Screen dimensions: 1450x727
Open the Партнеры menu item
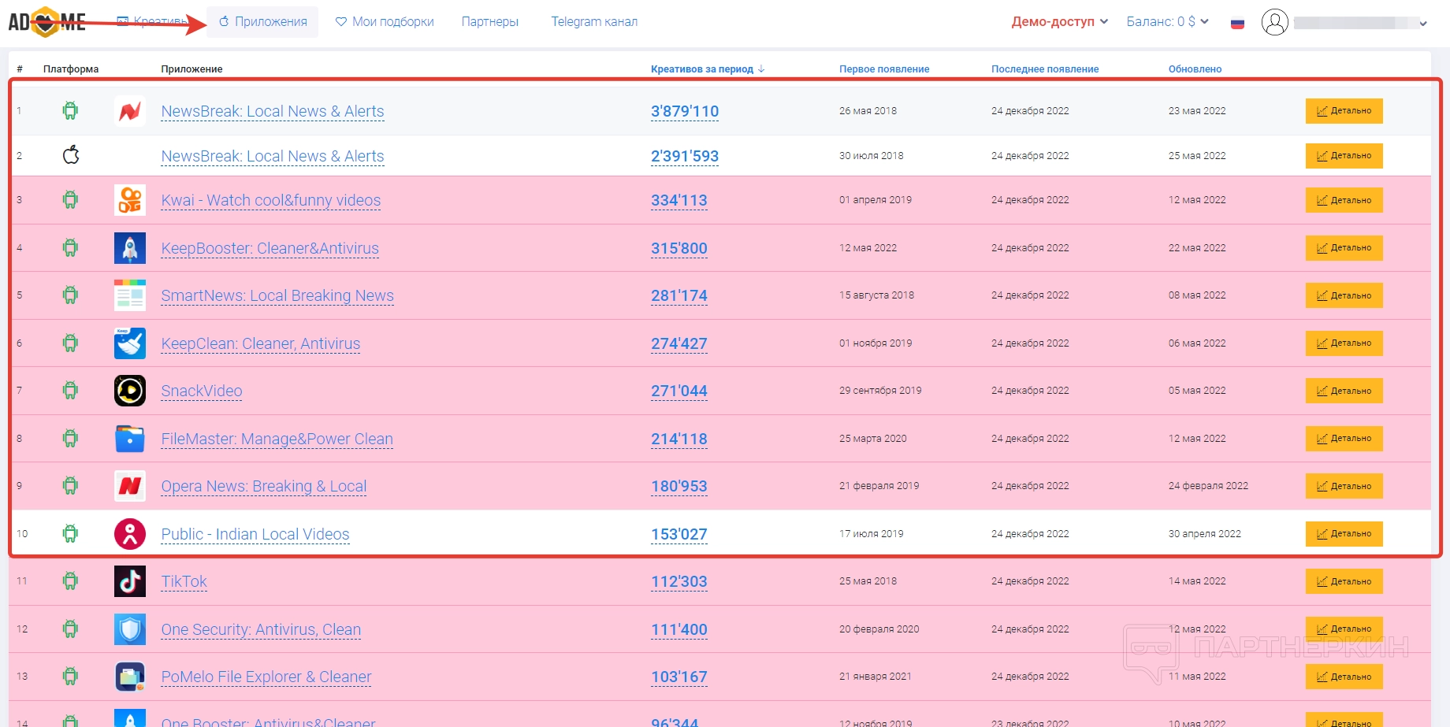[489, 22]
